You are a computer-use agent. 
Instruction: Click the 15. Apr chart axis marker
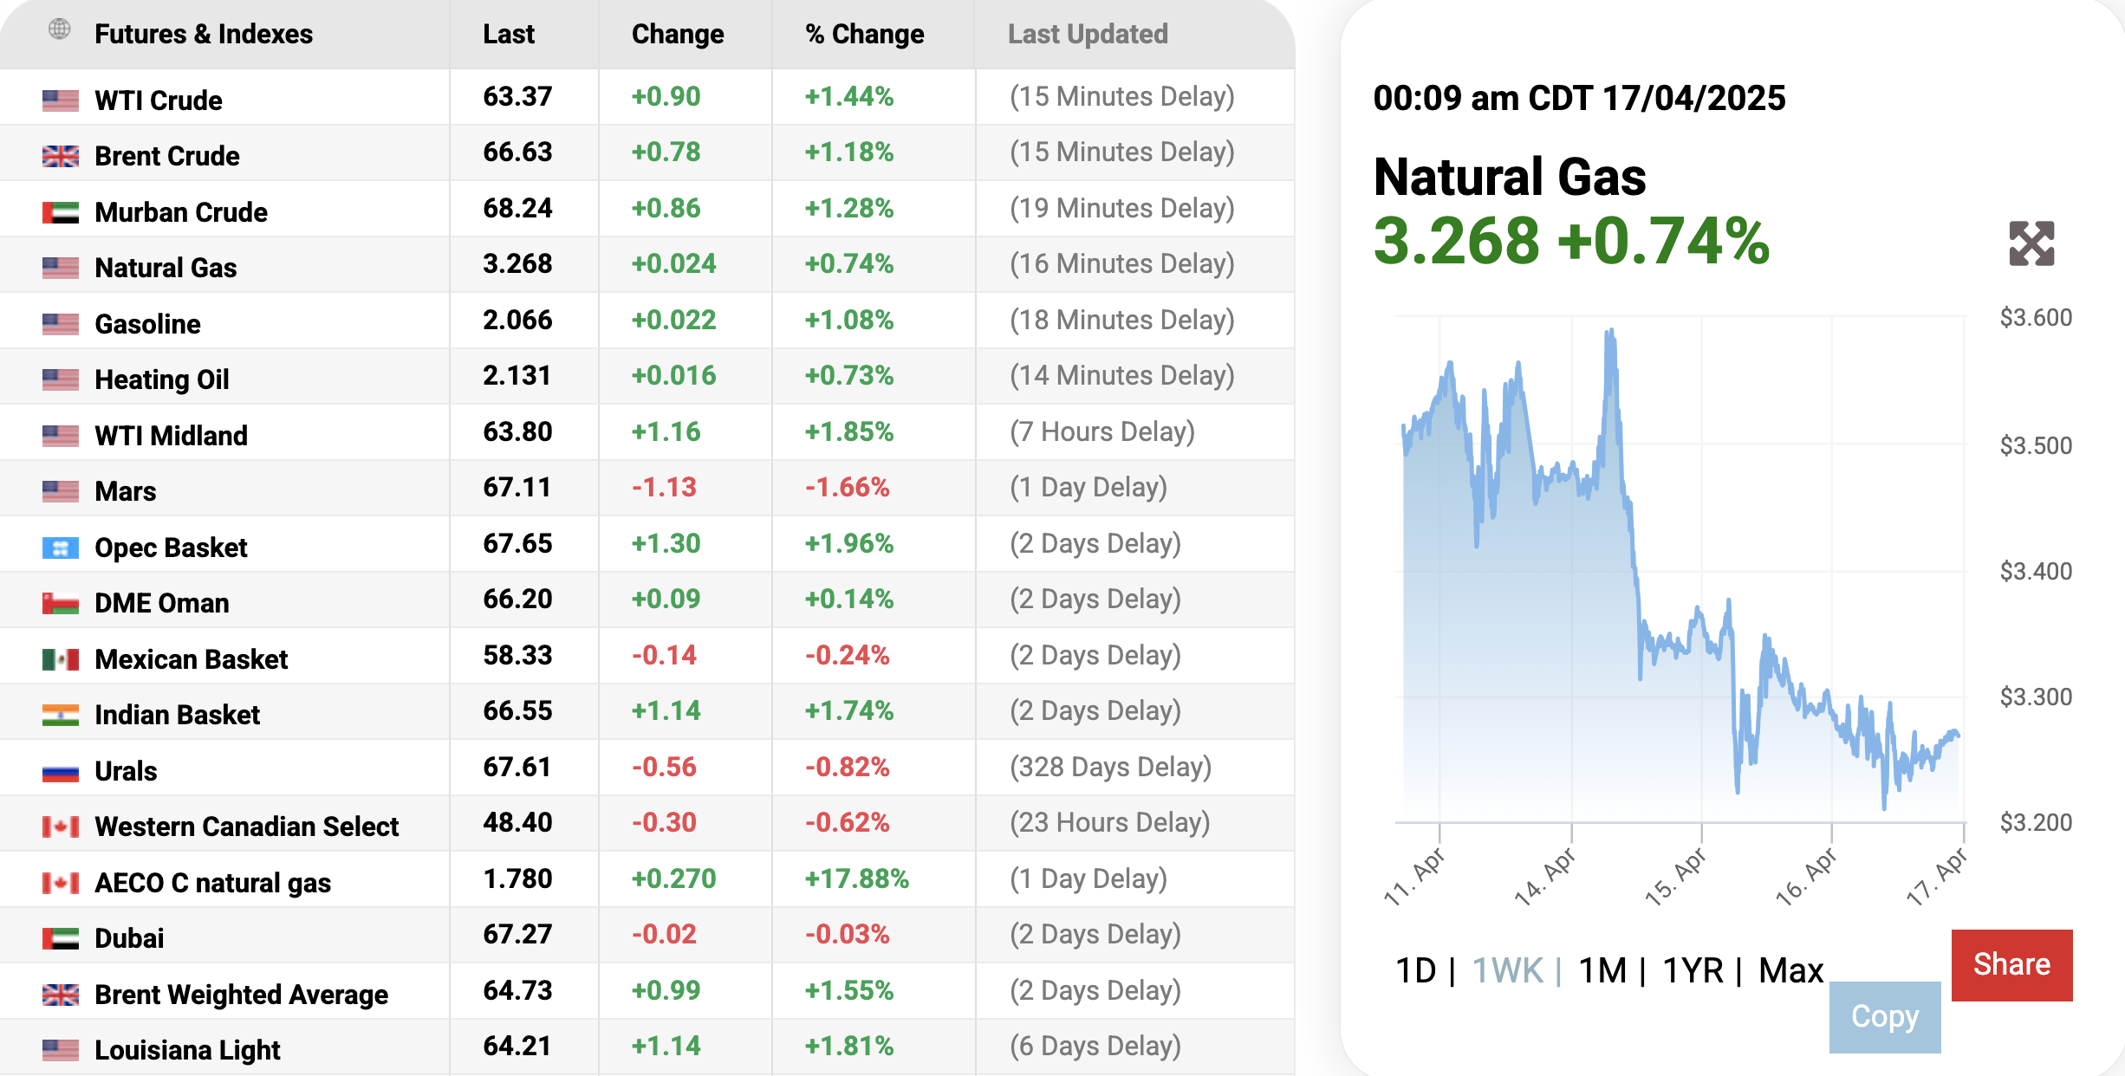click(1675, 875)
